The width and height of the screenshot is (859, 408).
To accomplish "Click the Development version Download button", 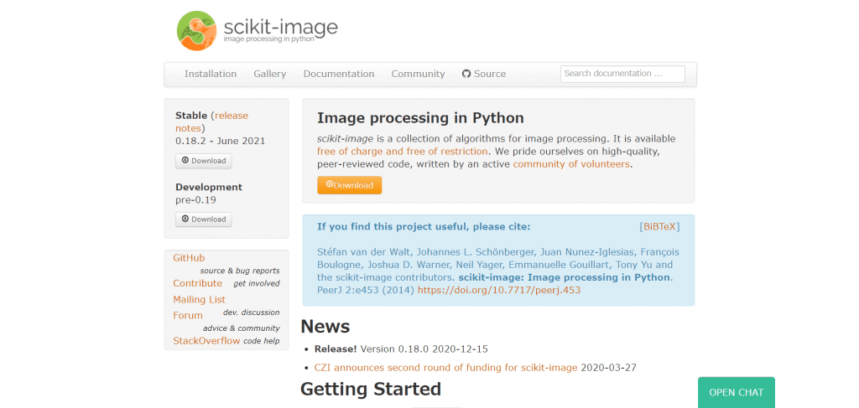I will pos(203,219).
